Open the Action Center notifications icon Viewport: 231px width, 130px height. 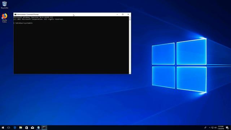pyautogui.click(x=227, y=127)
